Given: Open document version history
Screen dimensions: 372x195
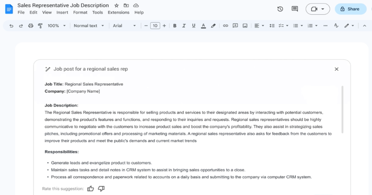Looking at the screenshot, I should (280, 9).
